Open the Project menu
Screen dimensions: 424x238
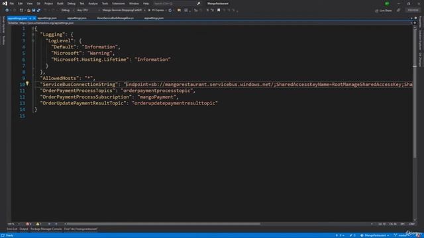pos(48,3)
